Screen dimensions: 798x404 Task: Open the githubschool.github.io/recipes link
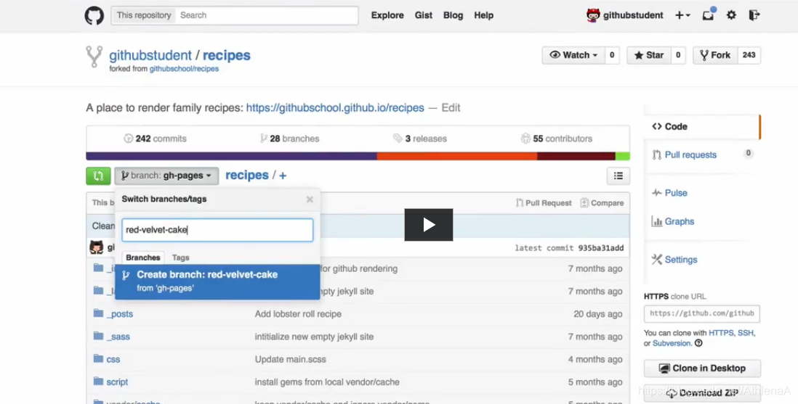coord(335,108)
